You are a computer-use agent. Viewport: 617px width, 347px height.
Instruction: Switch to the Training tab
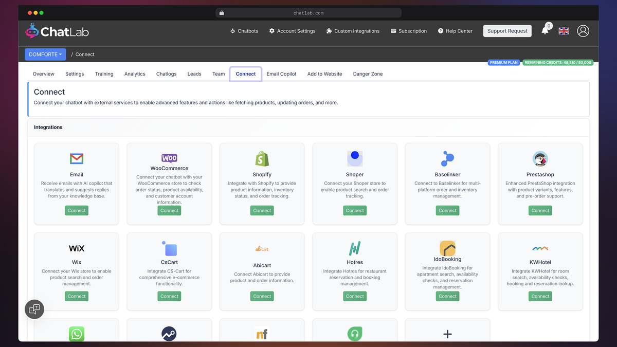tap(104, 74)
